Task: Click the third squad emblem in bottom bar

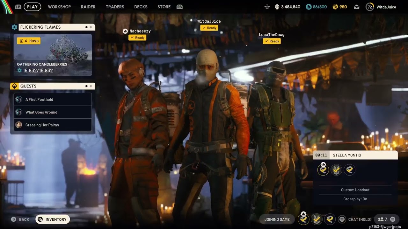Action: pos(330,219)
